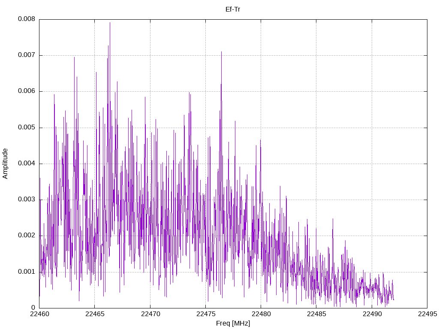The image size is (439, 329).
Task: Click x-axis tick label 22485
Action: (x=316, y=314)
